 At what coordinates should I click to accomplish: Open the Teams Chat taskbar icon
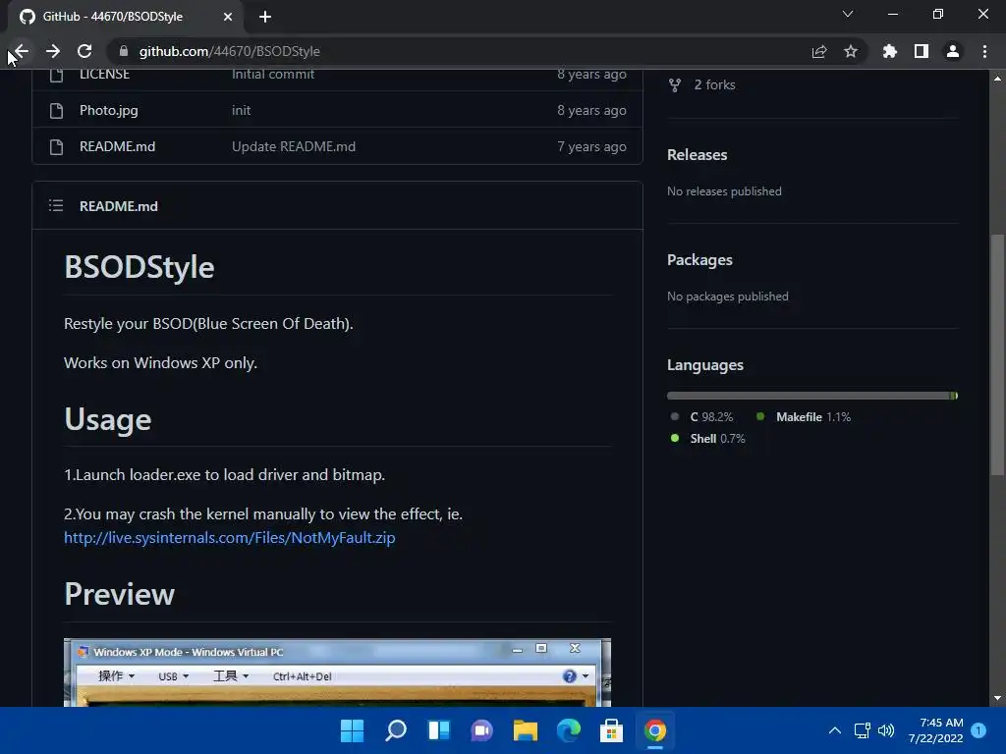(x=481, y=730)
